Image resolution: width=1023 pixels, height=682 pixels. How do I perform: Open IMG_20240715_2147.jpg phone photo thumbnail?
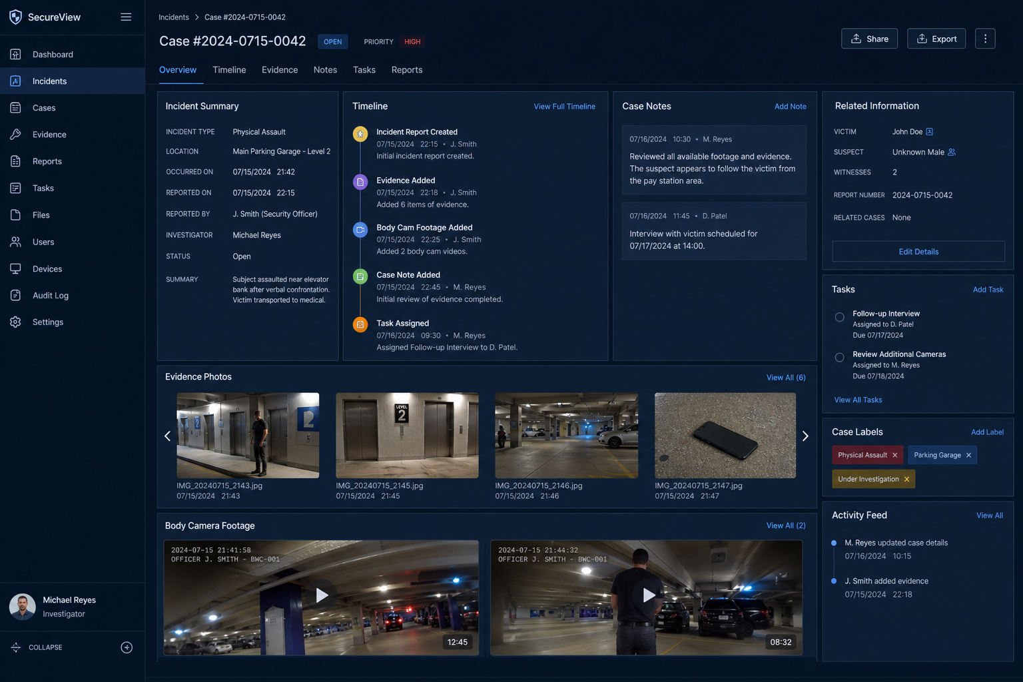point(725,436)
